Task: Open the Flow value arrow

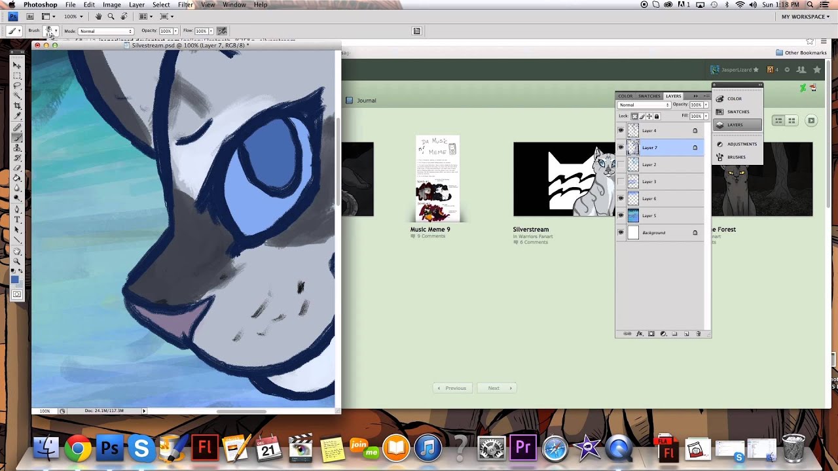Action: pyautogui.click(x=211, y=31)
